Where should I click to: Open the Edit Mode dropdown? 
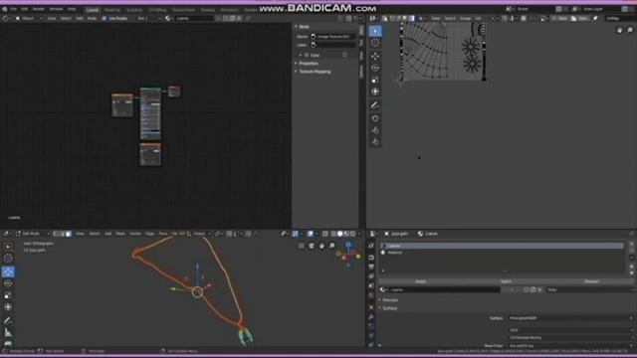click(33, 234)
